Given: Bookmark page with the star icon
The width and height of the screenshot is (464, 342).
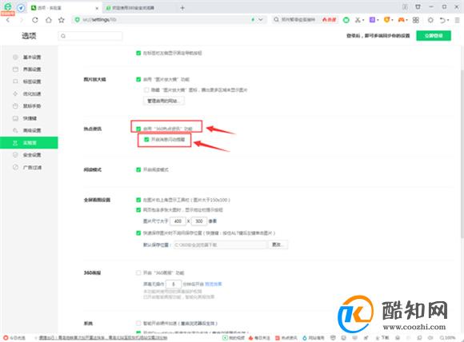Looking at the screenshot, I should pyautogui.click(x=62, y=20).
